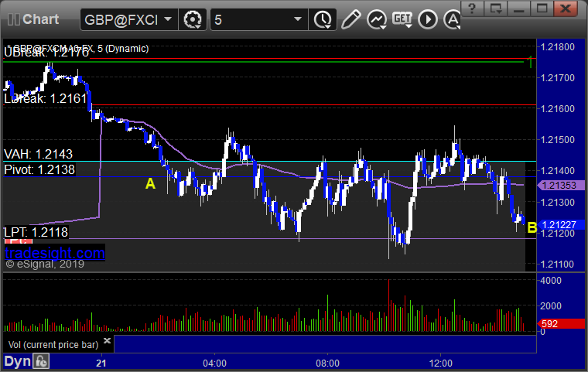Click the LBreak: 1.2161 label
The width and height of the screenshot is (588, 372).
(x=46, y=99)
